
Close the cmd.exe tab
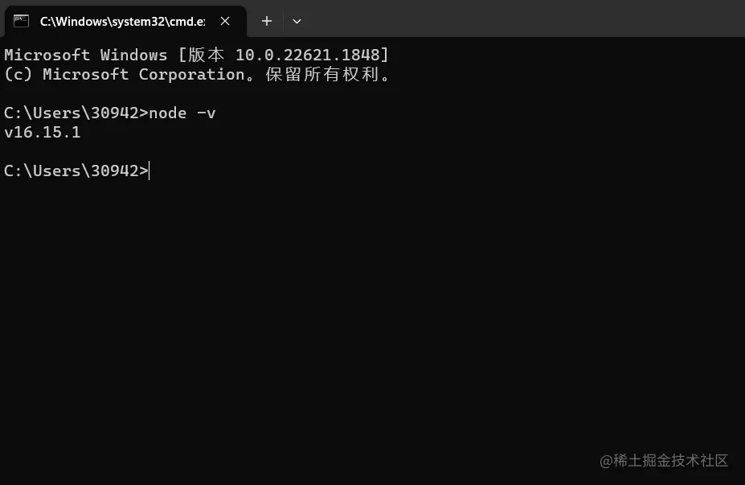click(226, 21)
